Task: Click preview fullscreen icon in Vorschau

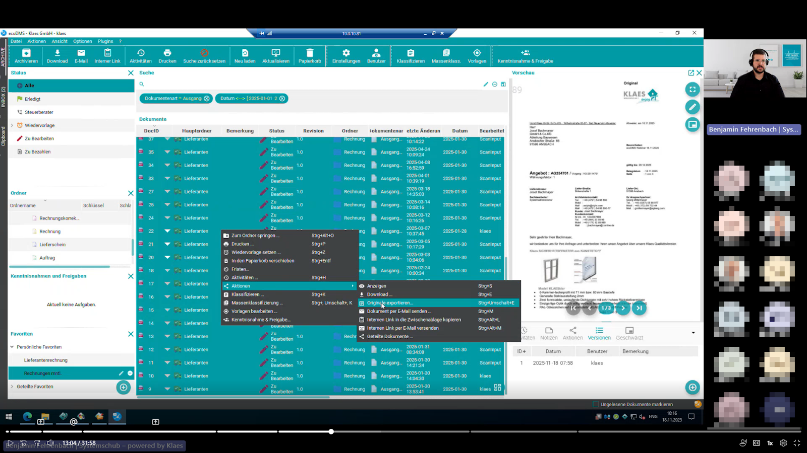Action: pos(692,90)
